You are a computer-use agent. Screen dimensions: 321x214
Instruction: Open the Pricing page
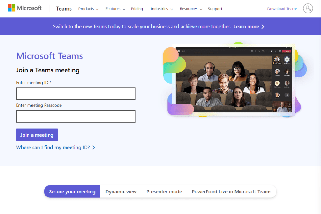(x=137, y=9)
